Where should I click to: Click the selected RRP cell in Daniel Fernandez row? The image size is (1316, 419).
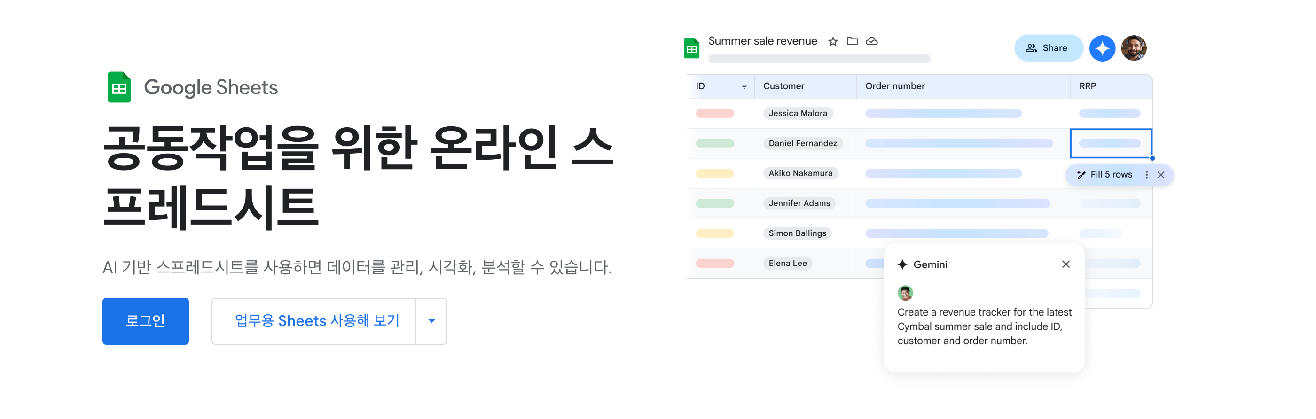point(1111,143)
